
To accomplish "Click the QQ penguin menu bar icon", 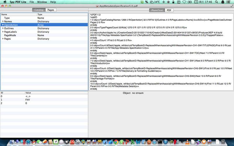I will point(223,2).
